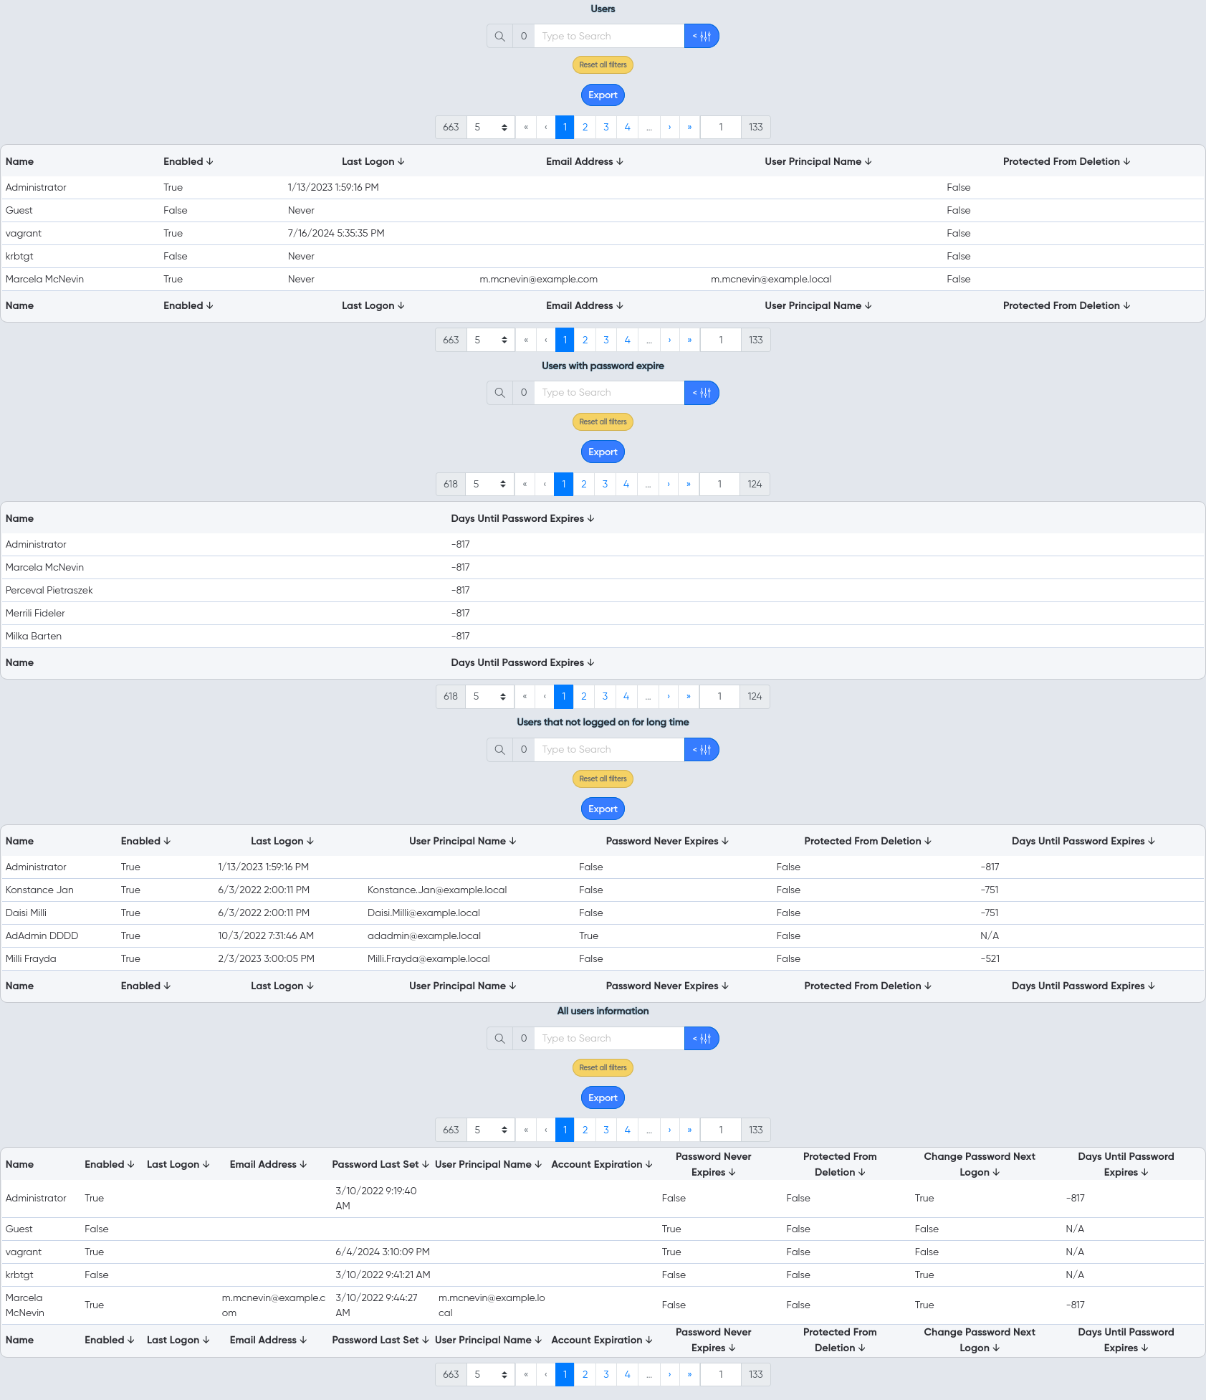This screenshot has height=1400, width=1206.
Task: Open filter settings for All users information
Action: [702, 1038]
